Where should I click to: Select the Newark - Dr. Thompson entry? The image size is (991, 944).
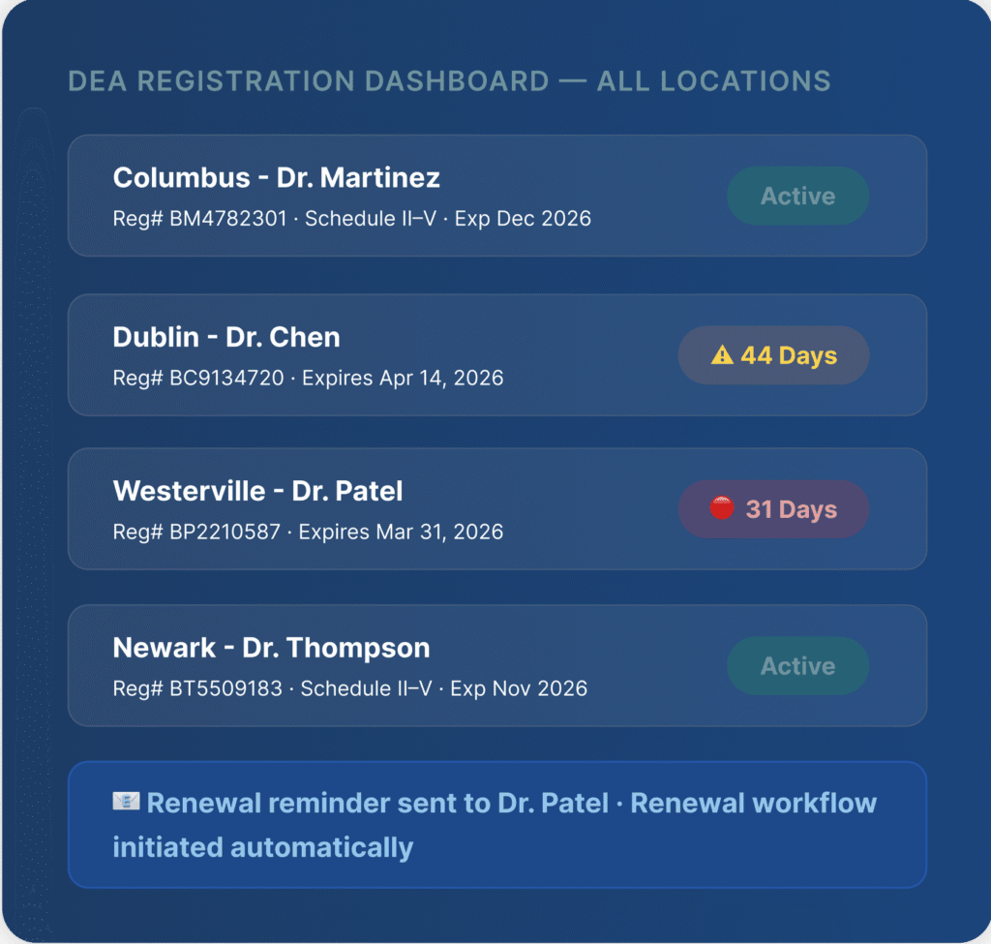(x=271, y=648)
